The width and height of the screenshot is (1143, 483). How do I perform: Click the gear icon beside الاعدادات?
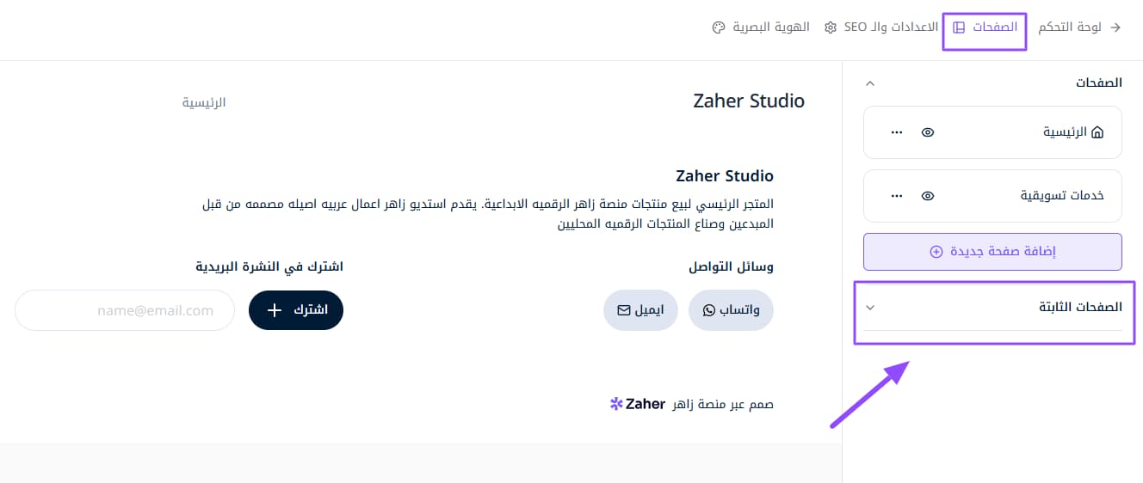831,28
